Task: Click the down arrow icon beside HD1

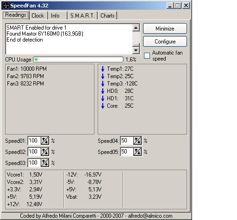Action: (103, 98)
